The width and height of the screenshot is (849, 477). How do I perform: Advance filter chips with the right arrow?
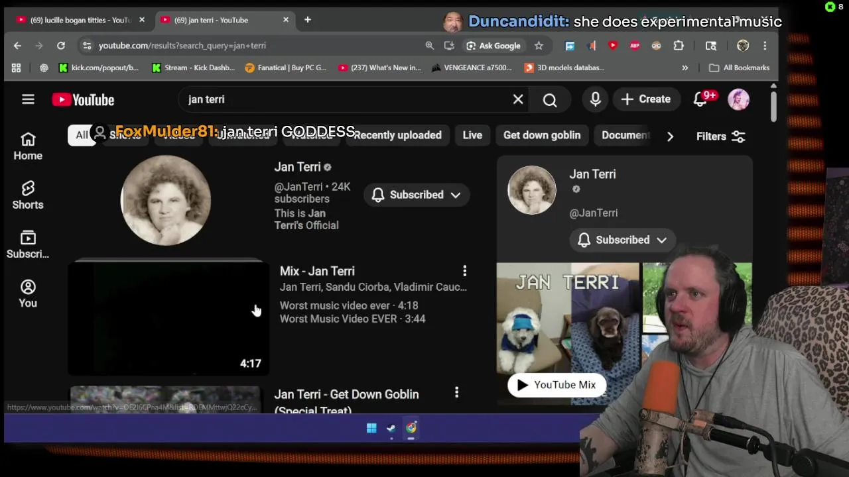point(670,136)
